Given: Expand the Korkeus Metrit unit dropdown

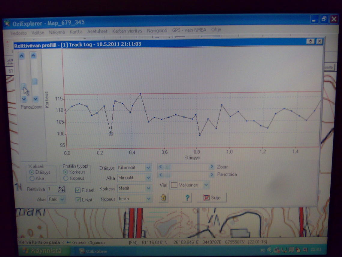Looking at the screenshot, I should (148, 188).
